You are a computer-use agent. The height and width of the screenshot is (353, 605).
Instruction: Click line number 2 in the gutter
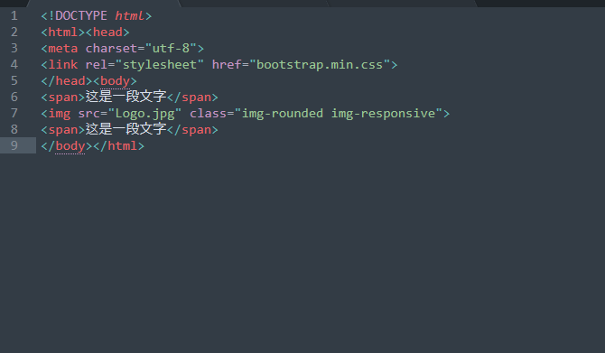pyautogui.click(x=14, y=32)
